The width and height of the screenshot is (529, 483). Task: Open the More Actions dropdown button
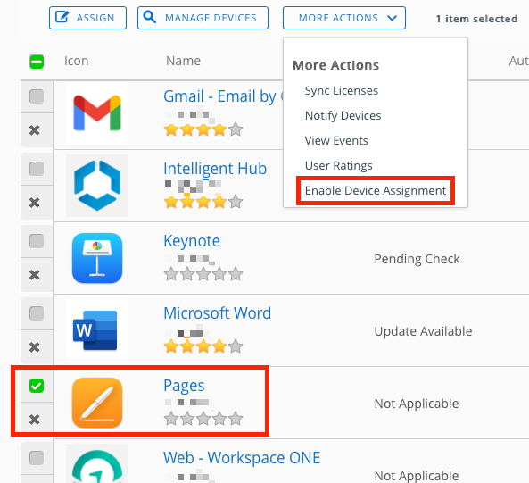(x=344, y=18)
